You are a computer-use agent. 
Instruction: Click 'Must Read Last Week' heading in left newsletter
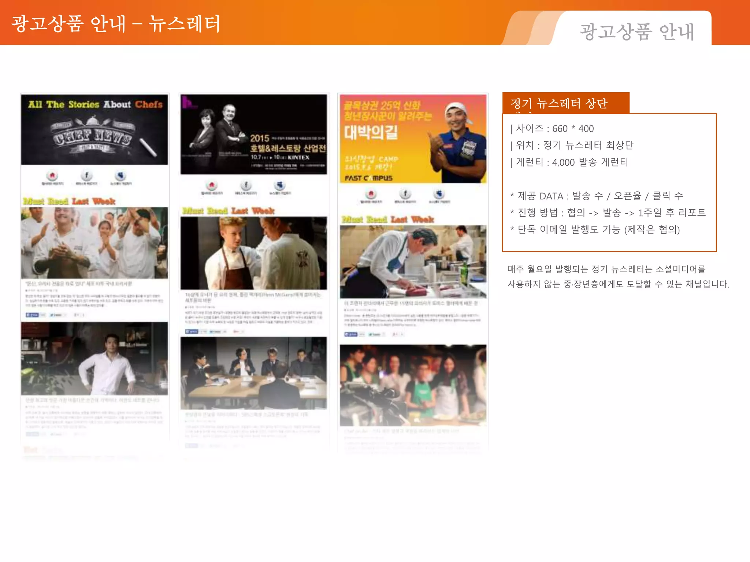[x=69, y=201]
